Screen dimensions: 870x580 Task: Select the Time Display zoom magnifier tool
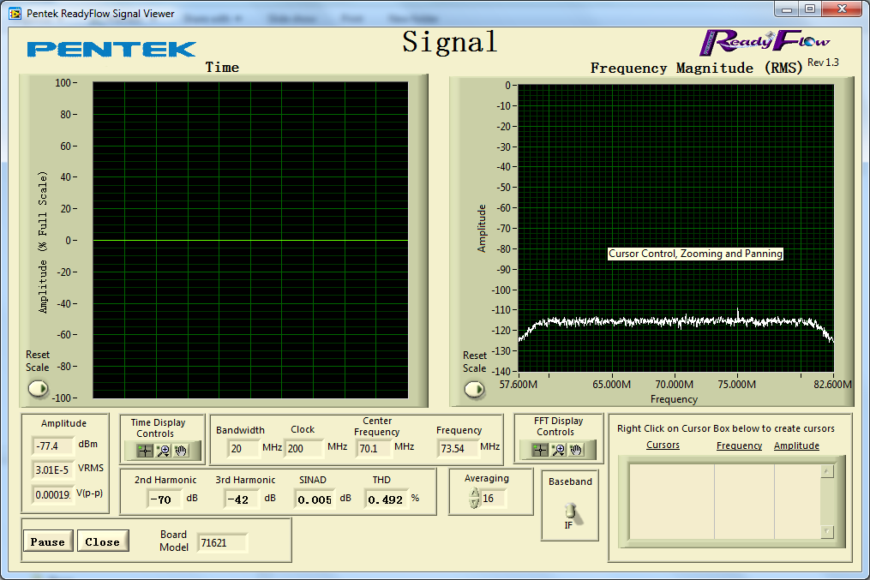163,451
